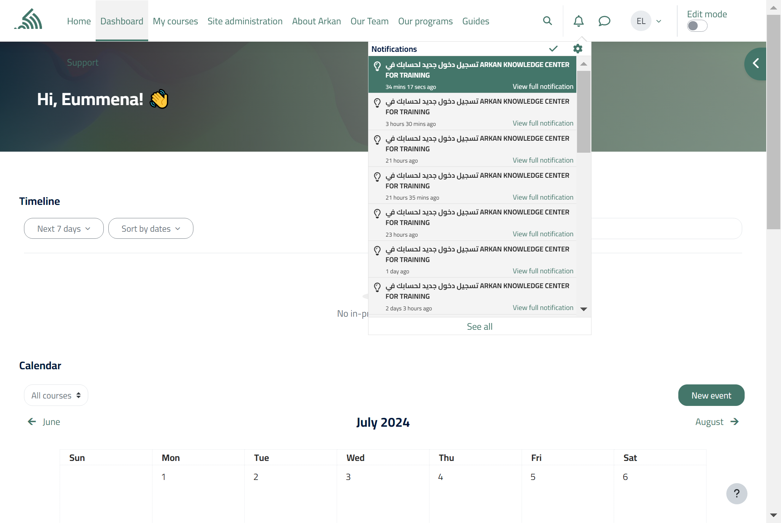Open Our Team page
This screenshot has height=523, width=781.
click(x=370, y=21)
